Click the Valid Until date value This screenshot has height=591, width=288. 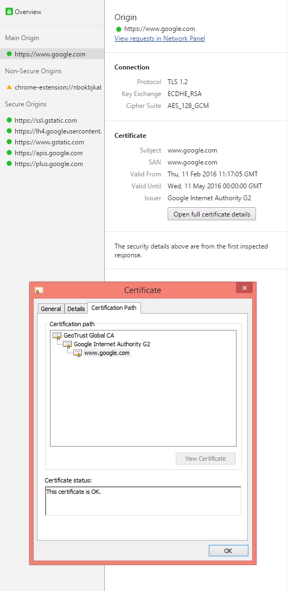215,186
